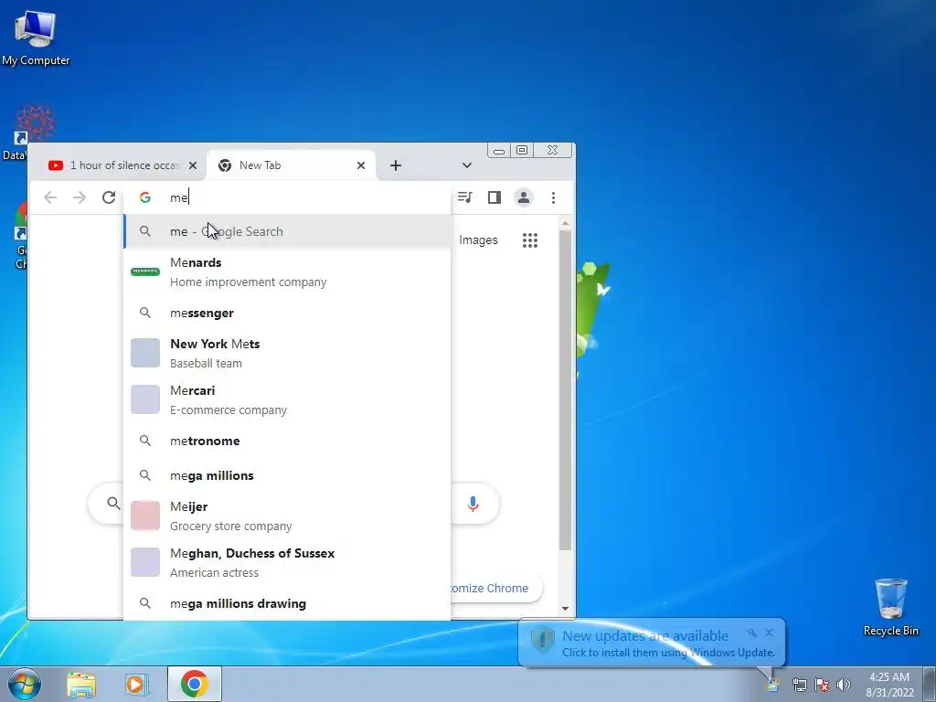Select Menards suggestion
Viewport: 936px width, 702px height.
[286, 271]
